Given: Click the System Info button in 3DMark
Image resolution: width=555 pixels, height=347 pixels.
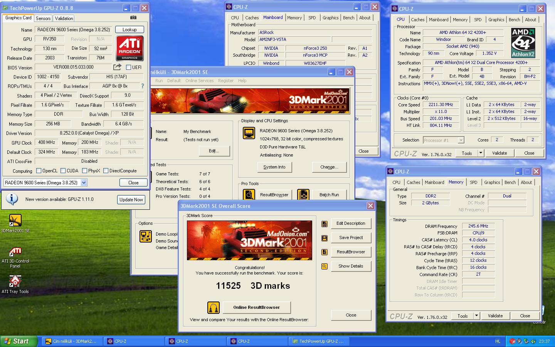Looking at the screenshot, I should [x=274, y=167].
